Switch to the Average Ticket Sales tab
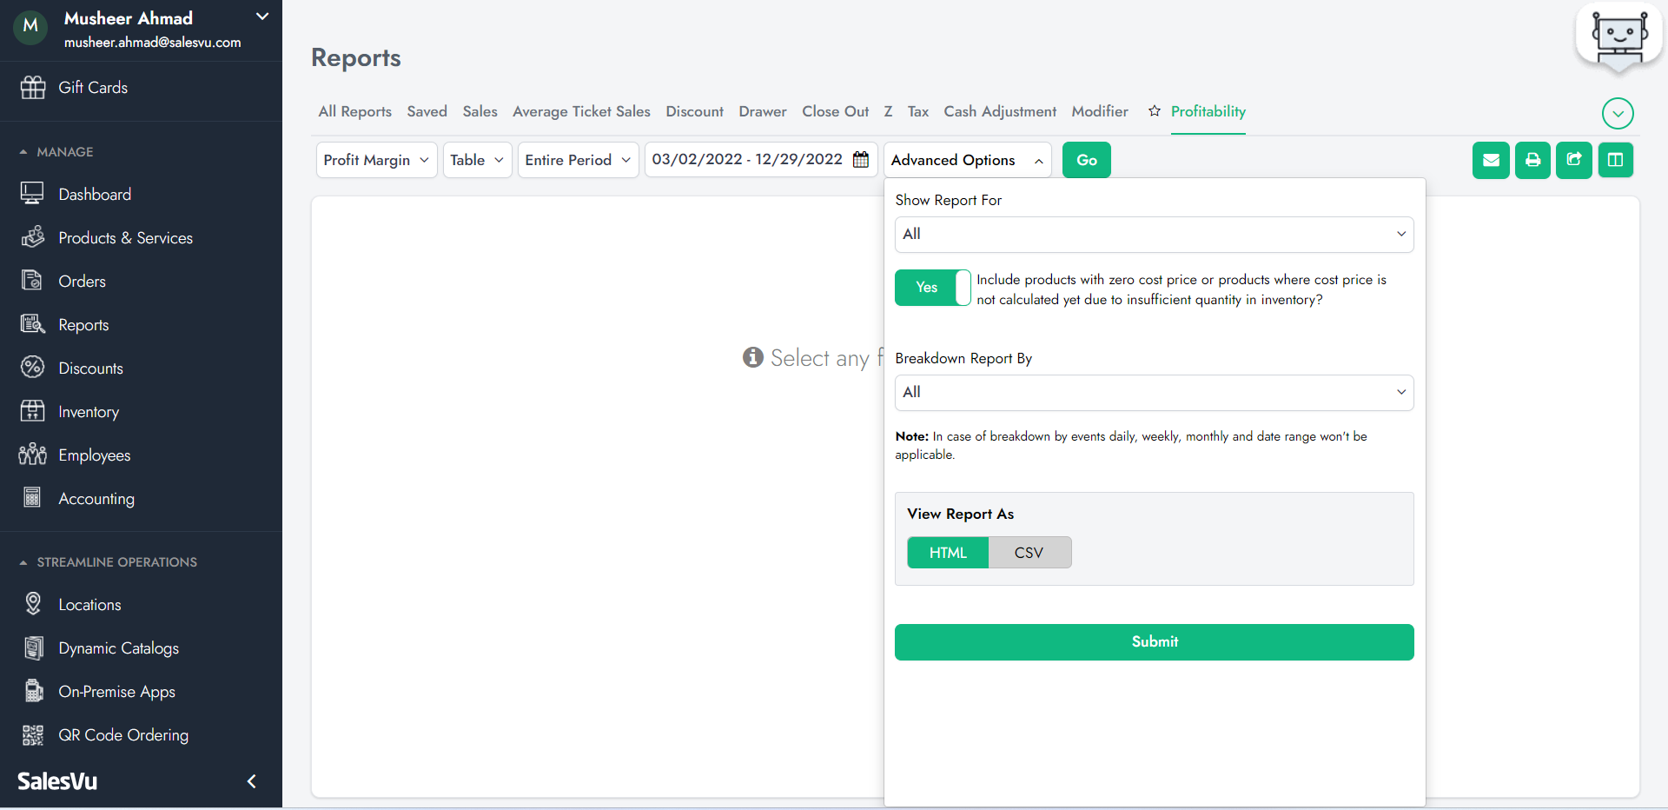Viewport: 1668px width, 810px height. (581, 111)
